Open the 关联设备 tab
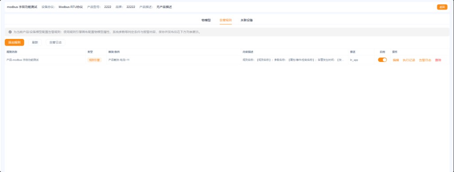This screenshot has height=172, width=454. 247,20
